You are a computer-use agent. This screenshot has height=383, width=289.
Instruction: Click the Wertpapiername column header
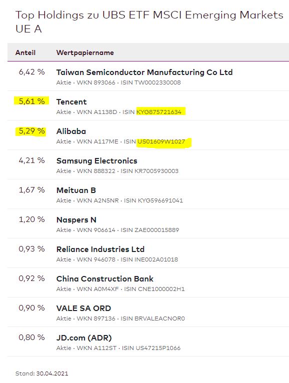(85, 53)
